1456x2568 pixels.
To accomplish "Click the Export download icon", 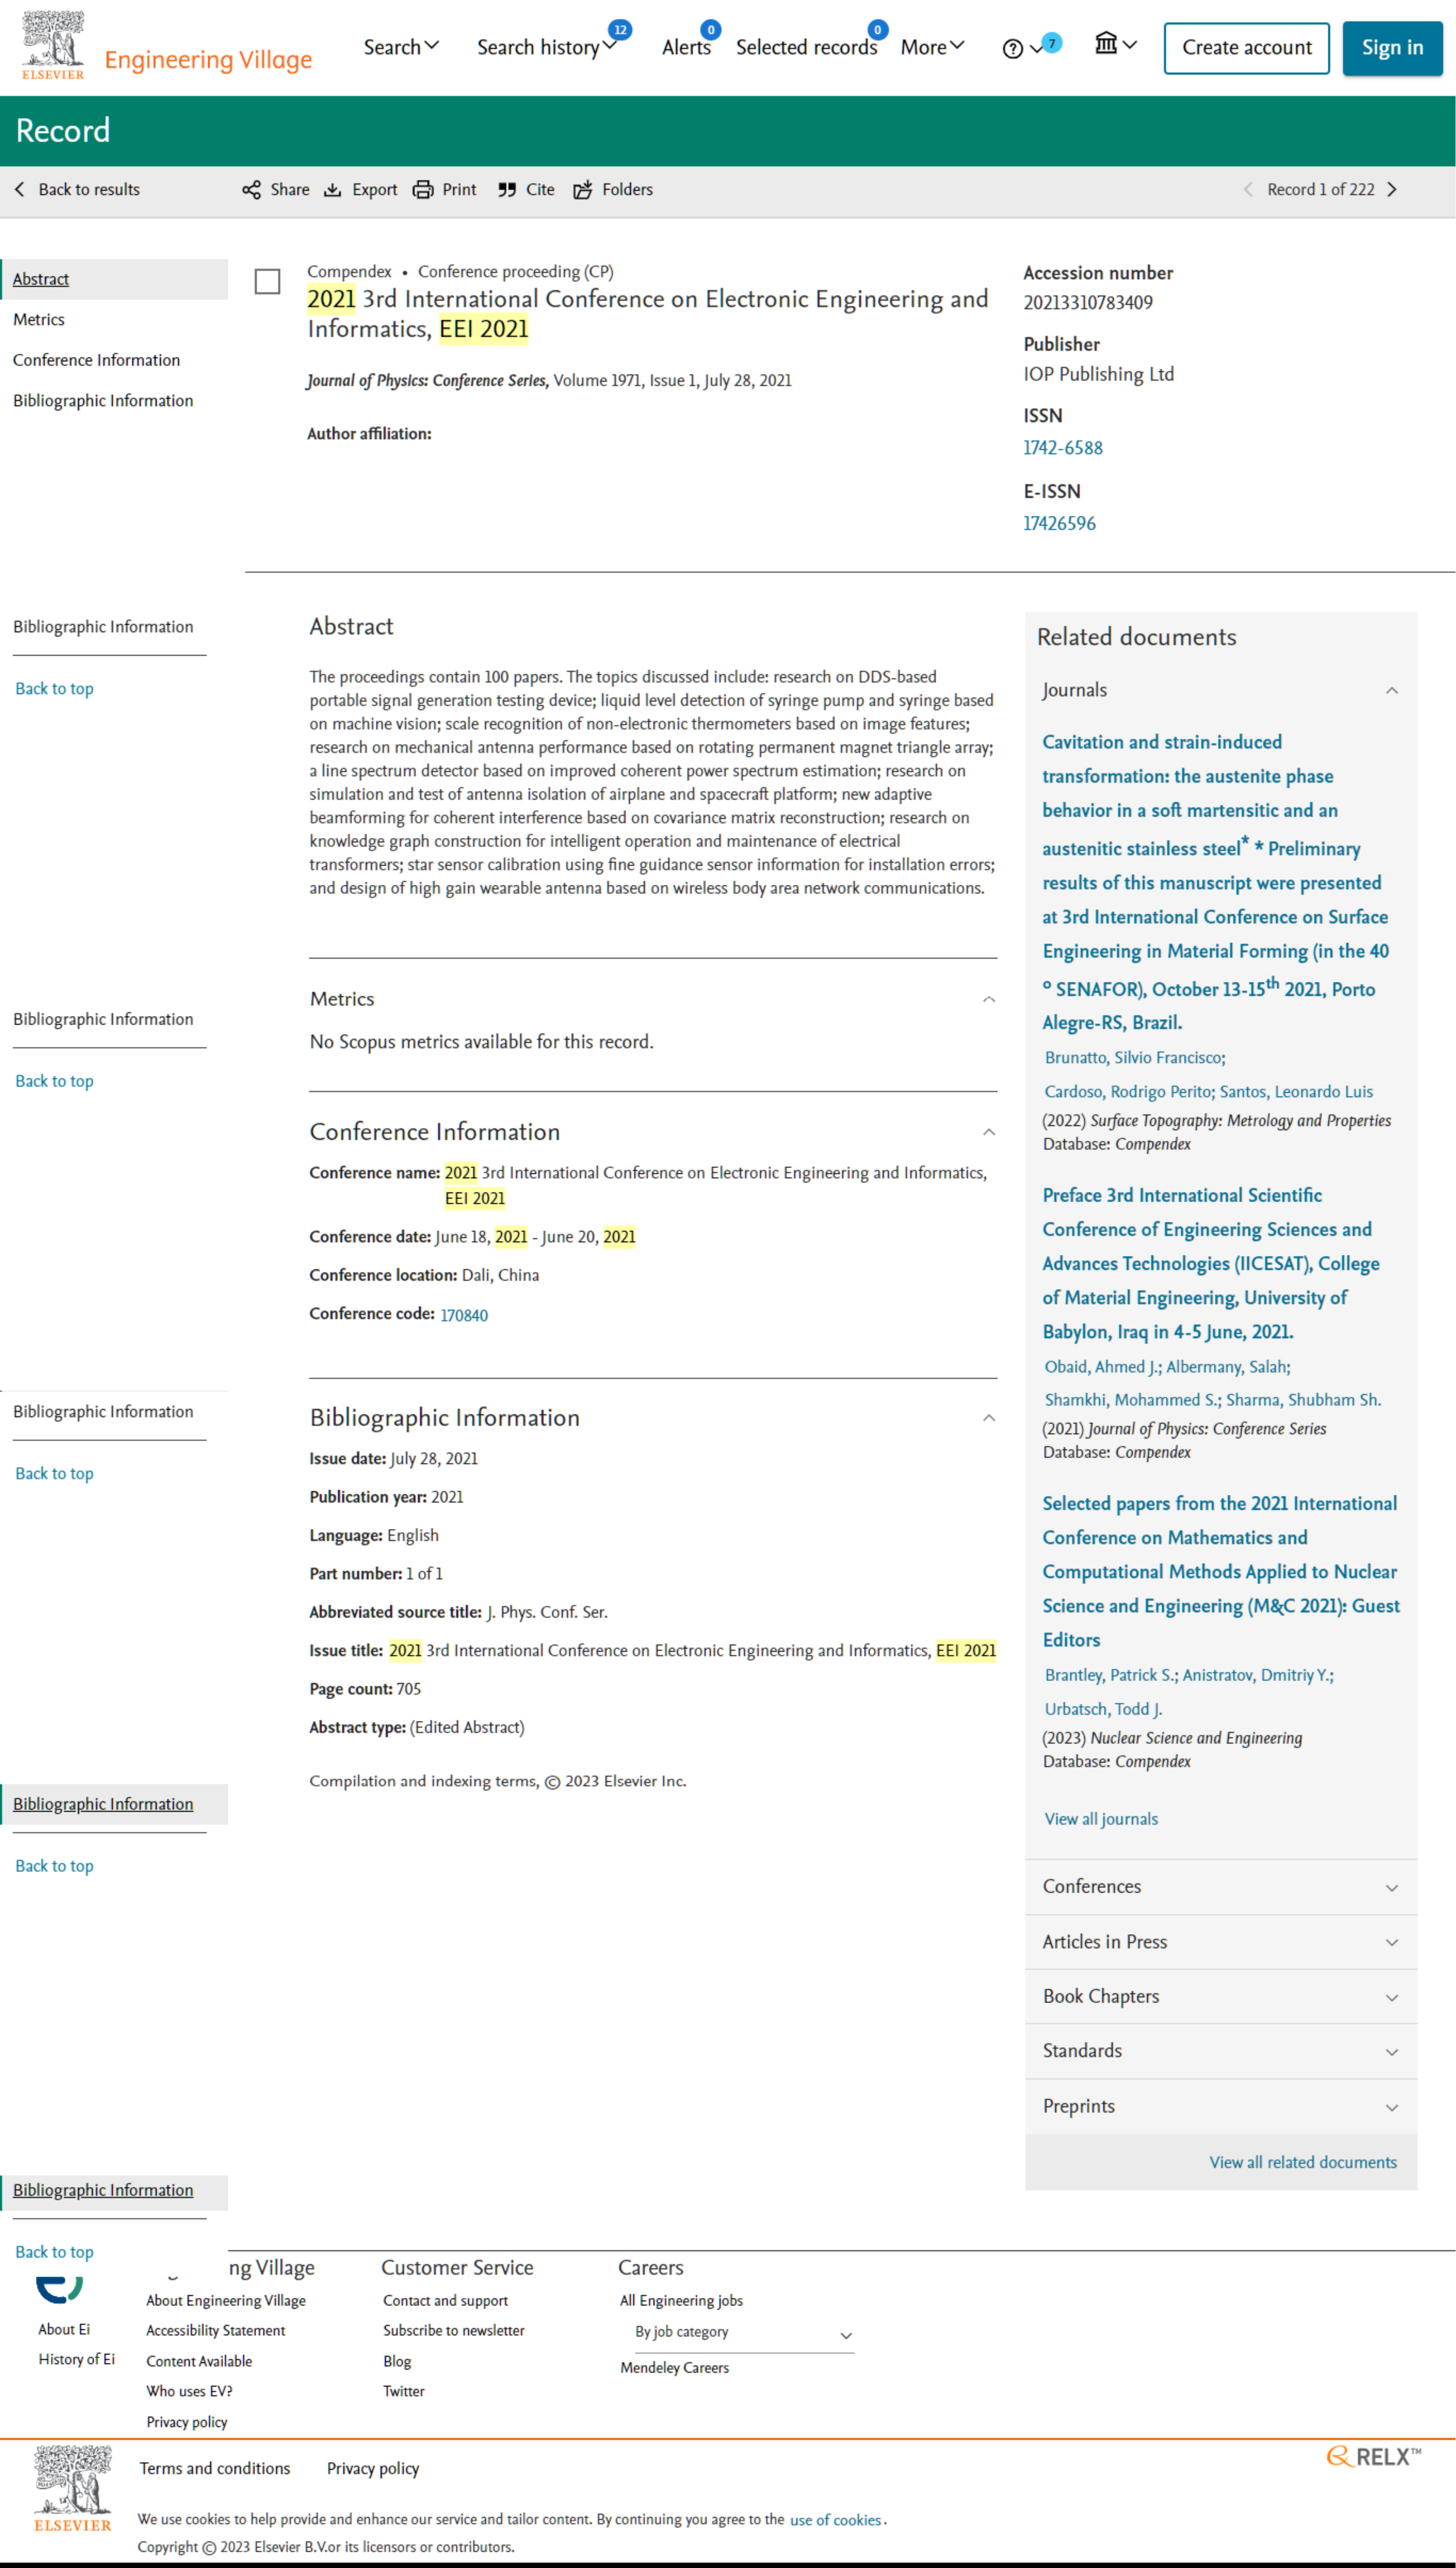I will [332, 190].
